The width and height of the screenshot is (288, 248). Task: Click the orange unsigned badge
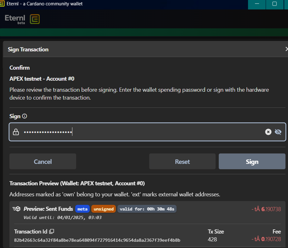pyautogui.click(x=104, y=209)
